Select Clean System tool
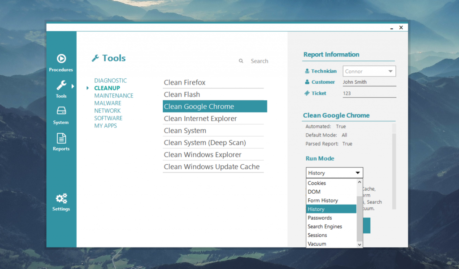The width and height of the screenshot is (459, 269). 213,130
